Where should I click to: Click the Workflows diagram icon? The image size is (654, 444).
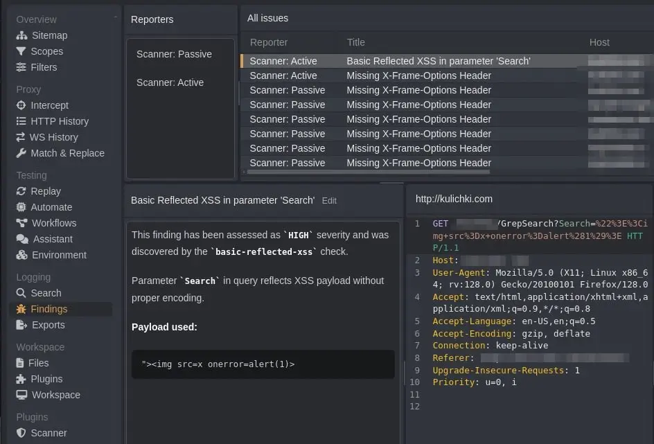point(21,223)
